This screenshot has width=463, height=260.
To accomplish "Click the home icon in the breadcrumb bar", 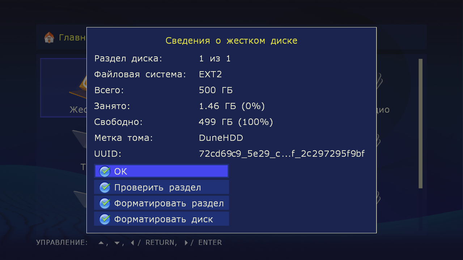I will 49,38.
